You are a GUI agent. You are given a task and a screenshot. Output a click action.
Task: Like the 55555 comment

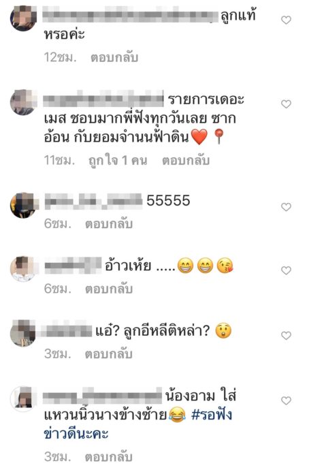click(286, 207)
